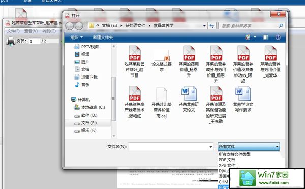Select Word document 芹菜营养研究论文
Image resolution: width=305 pixels, height=189 pixels.
(x=189, y=99)
